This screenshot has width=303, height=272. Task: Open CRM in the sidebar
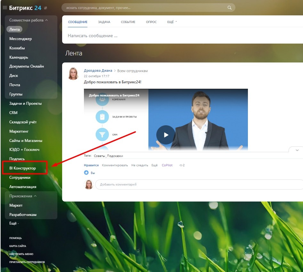(x=13, y=112)
